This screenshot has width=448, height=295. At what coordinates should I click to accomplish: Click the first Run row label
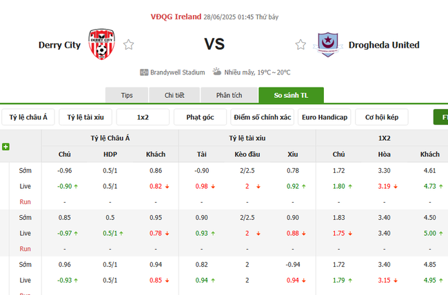pyautogui.click(x=25, y=201)
